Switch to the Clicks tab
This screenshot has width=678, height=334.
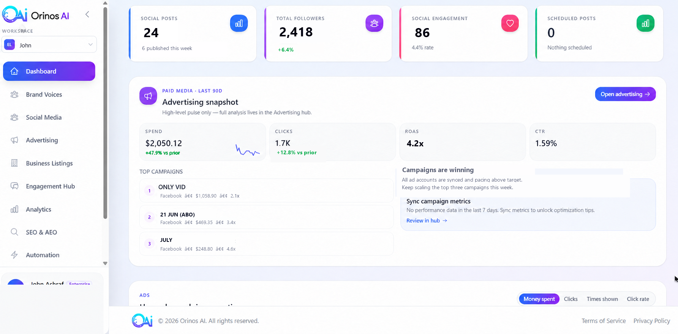(x=571, y=299)
